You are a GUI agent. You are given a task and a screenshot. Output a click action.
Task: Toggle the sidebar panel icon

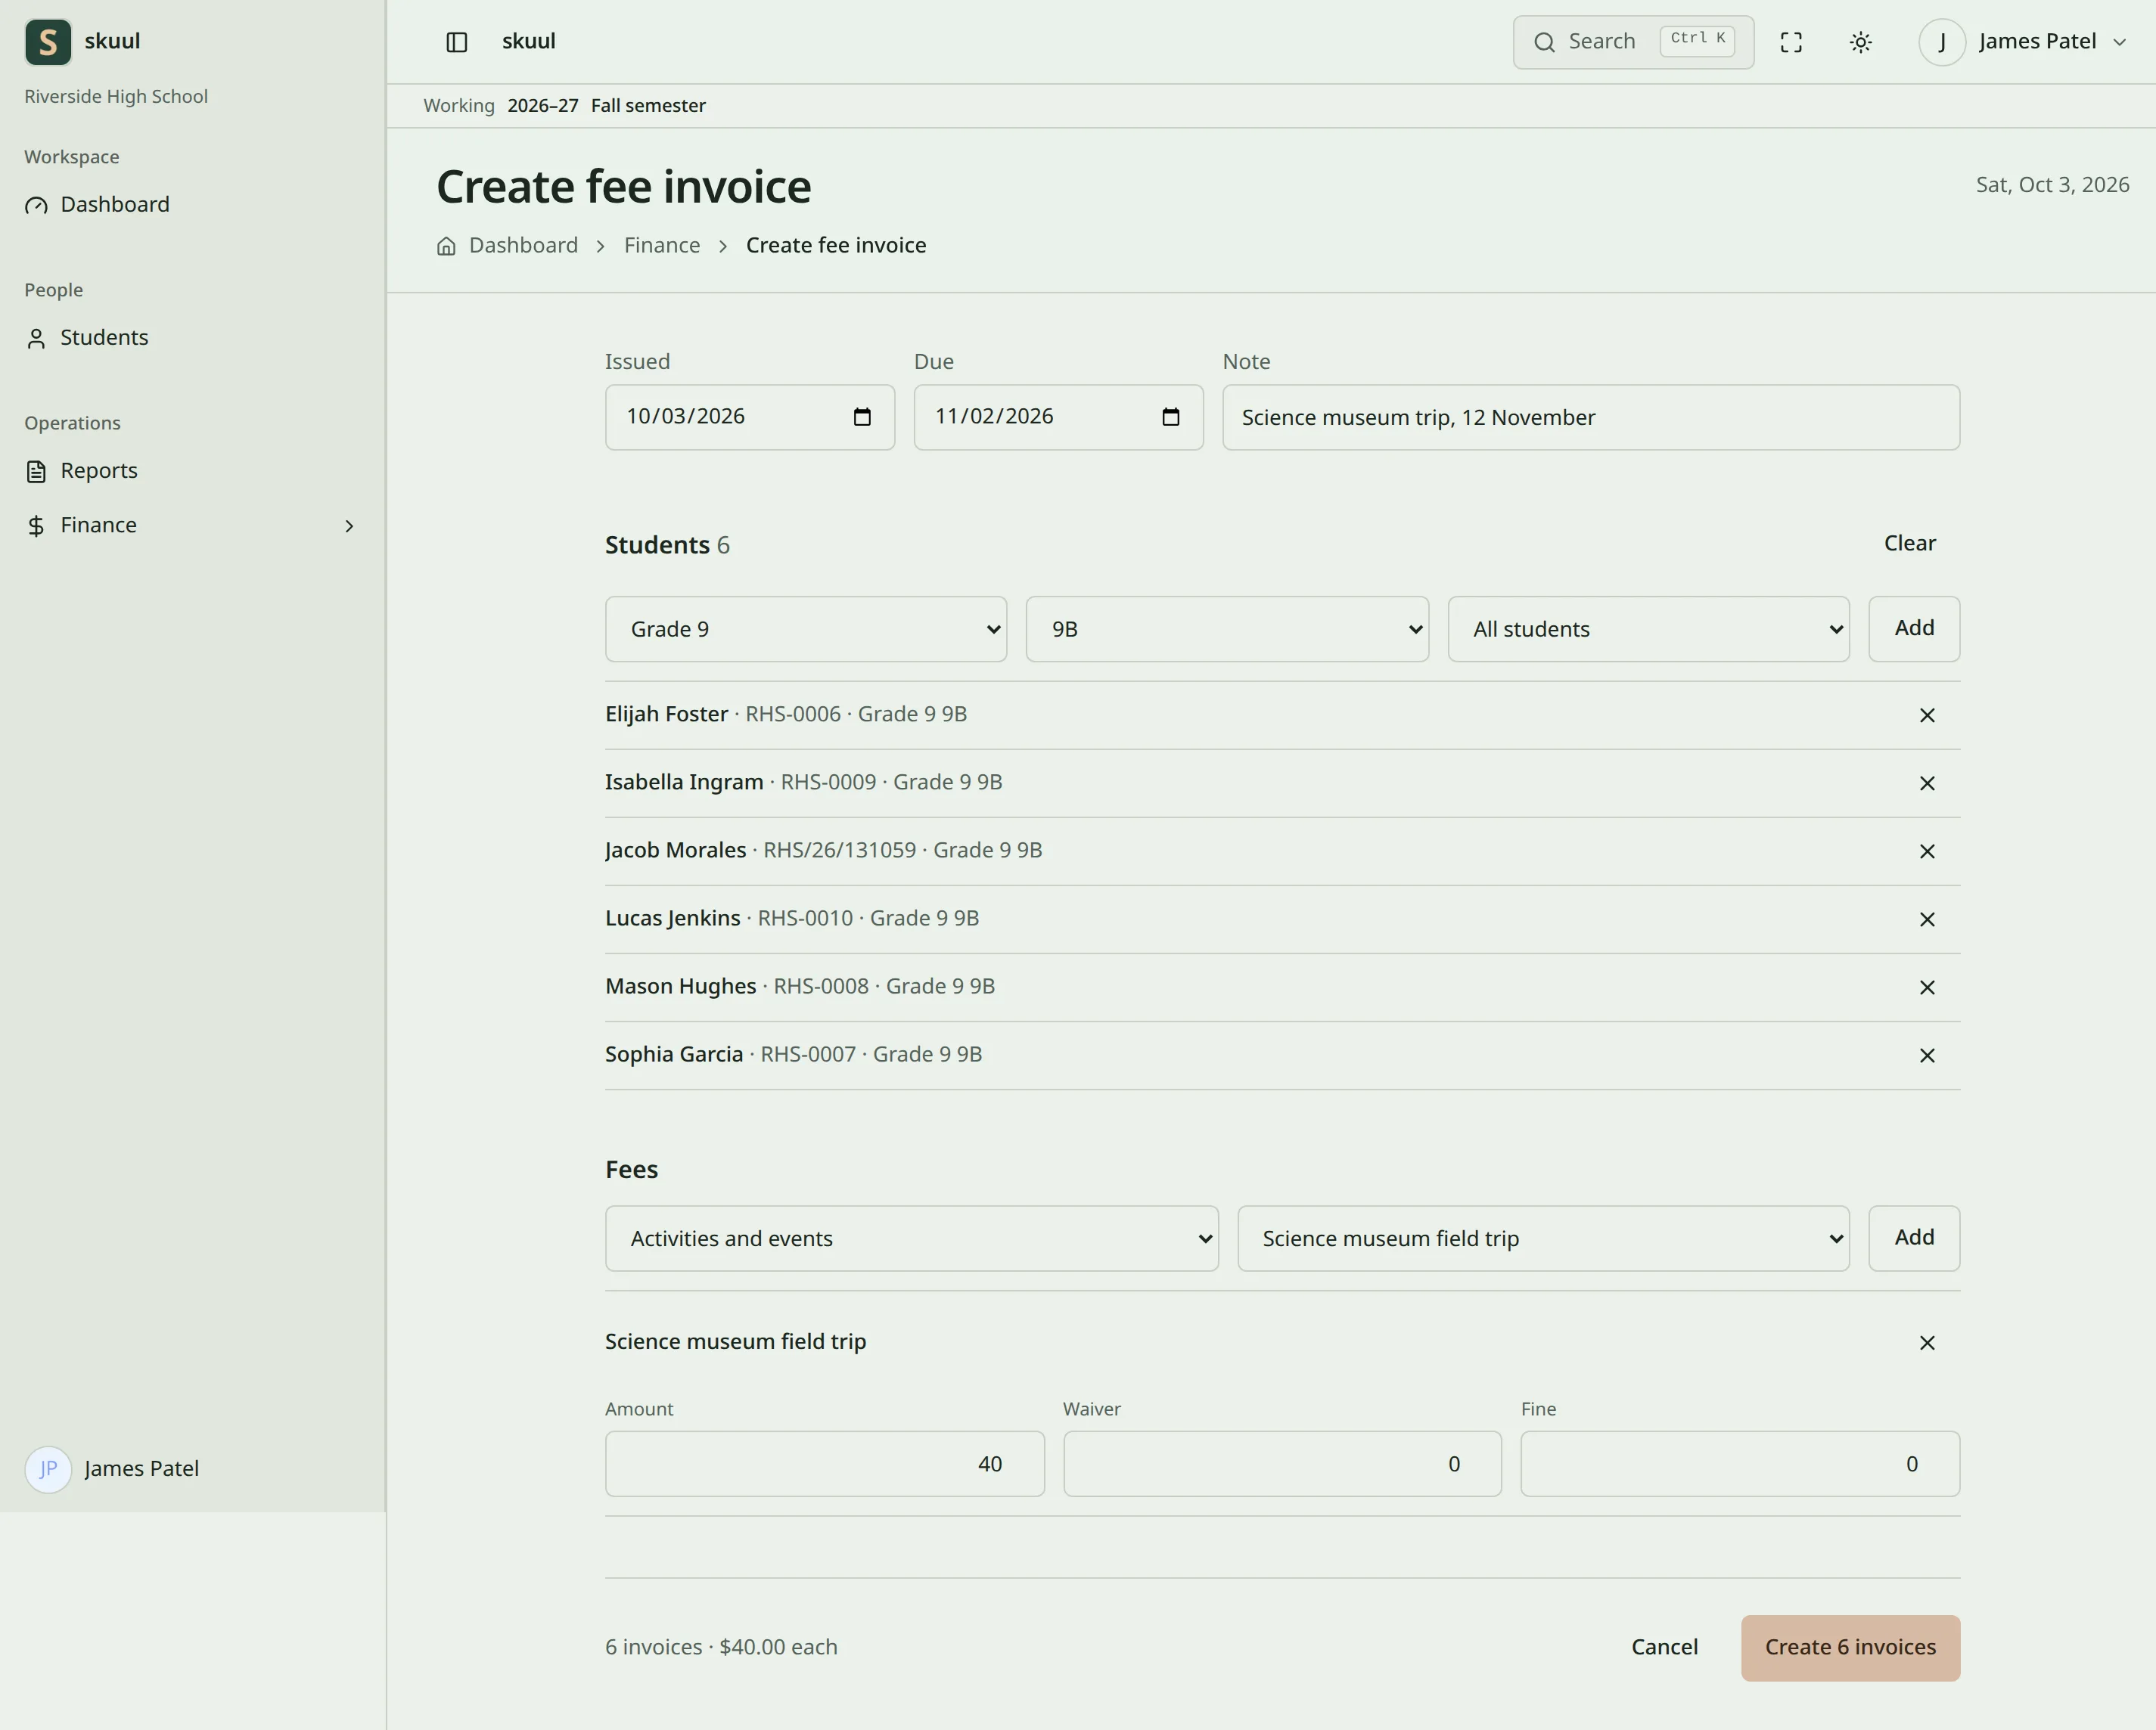[457, 42]
